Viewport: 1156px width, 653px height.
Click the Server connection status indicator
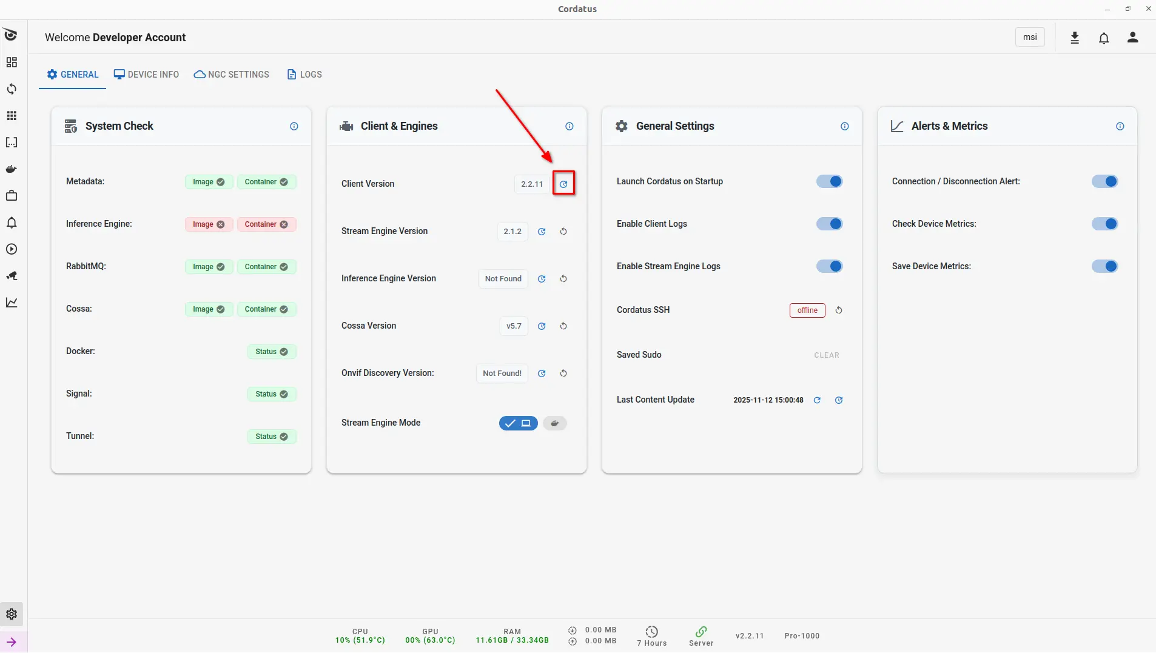pos(701,636)
